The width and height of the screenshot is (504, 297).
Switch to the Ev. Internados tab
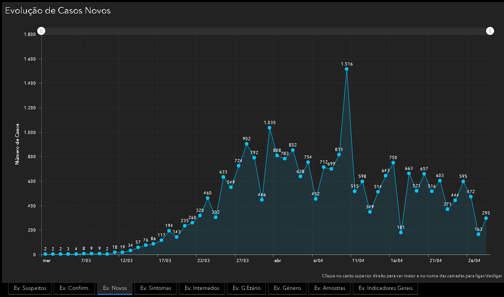202,288
